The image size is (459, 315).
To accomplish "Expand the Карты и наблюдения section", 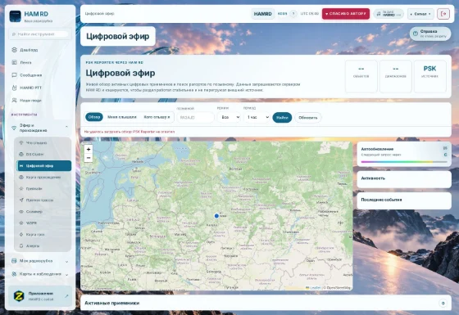I will pos(66,275).
